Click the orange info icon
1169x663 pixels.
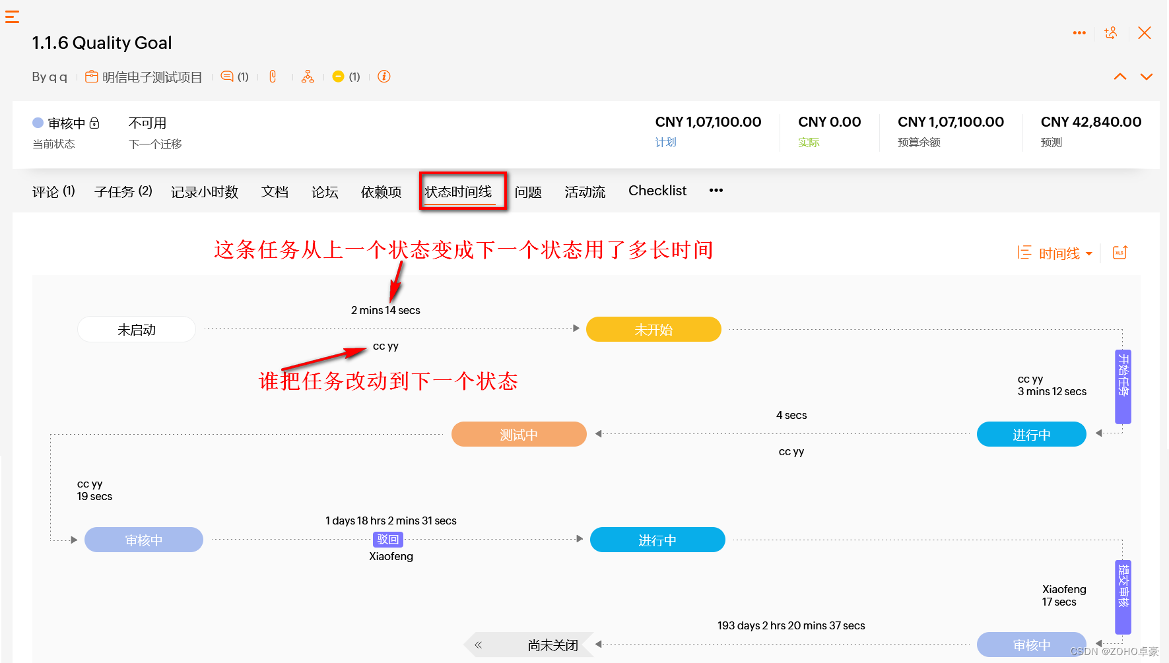point(384,77)
